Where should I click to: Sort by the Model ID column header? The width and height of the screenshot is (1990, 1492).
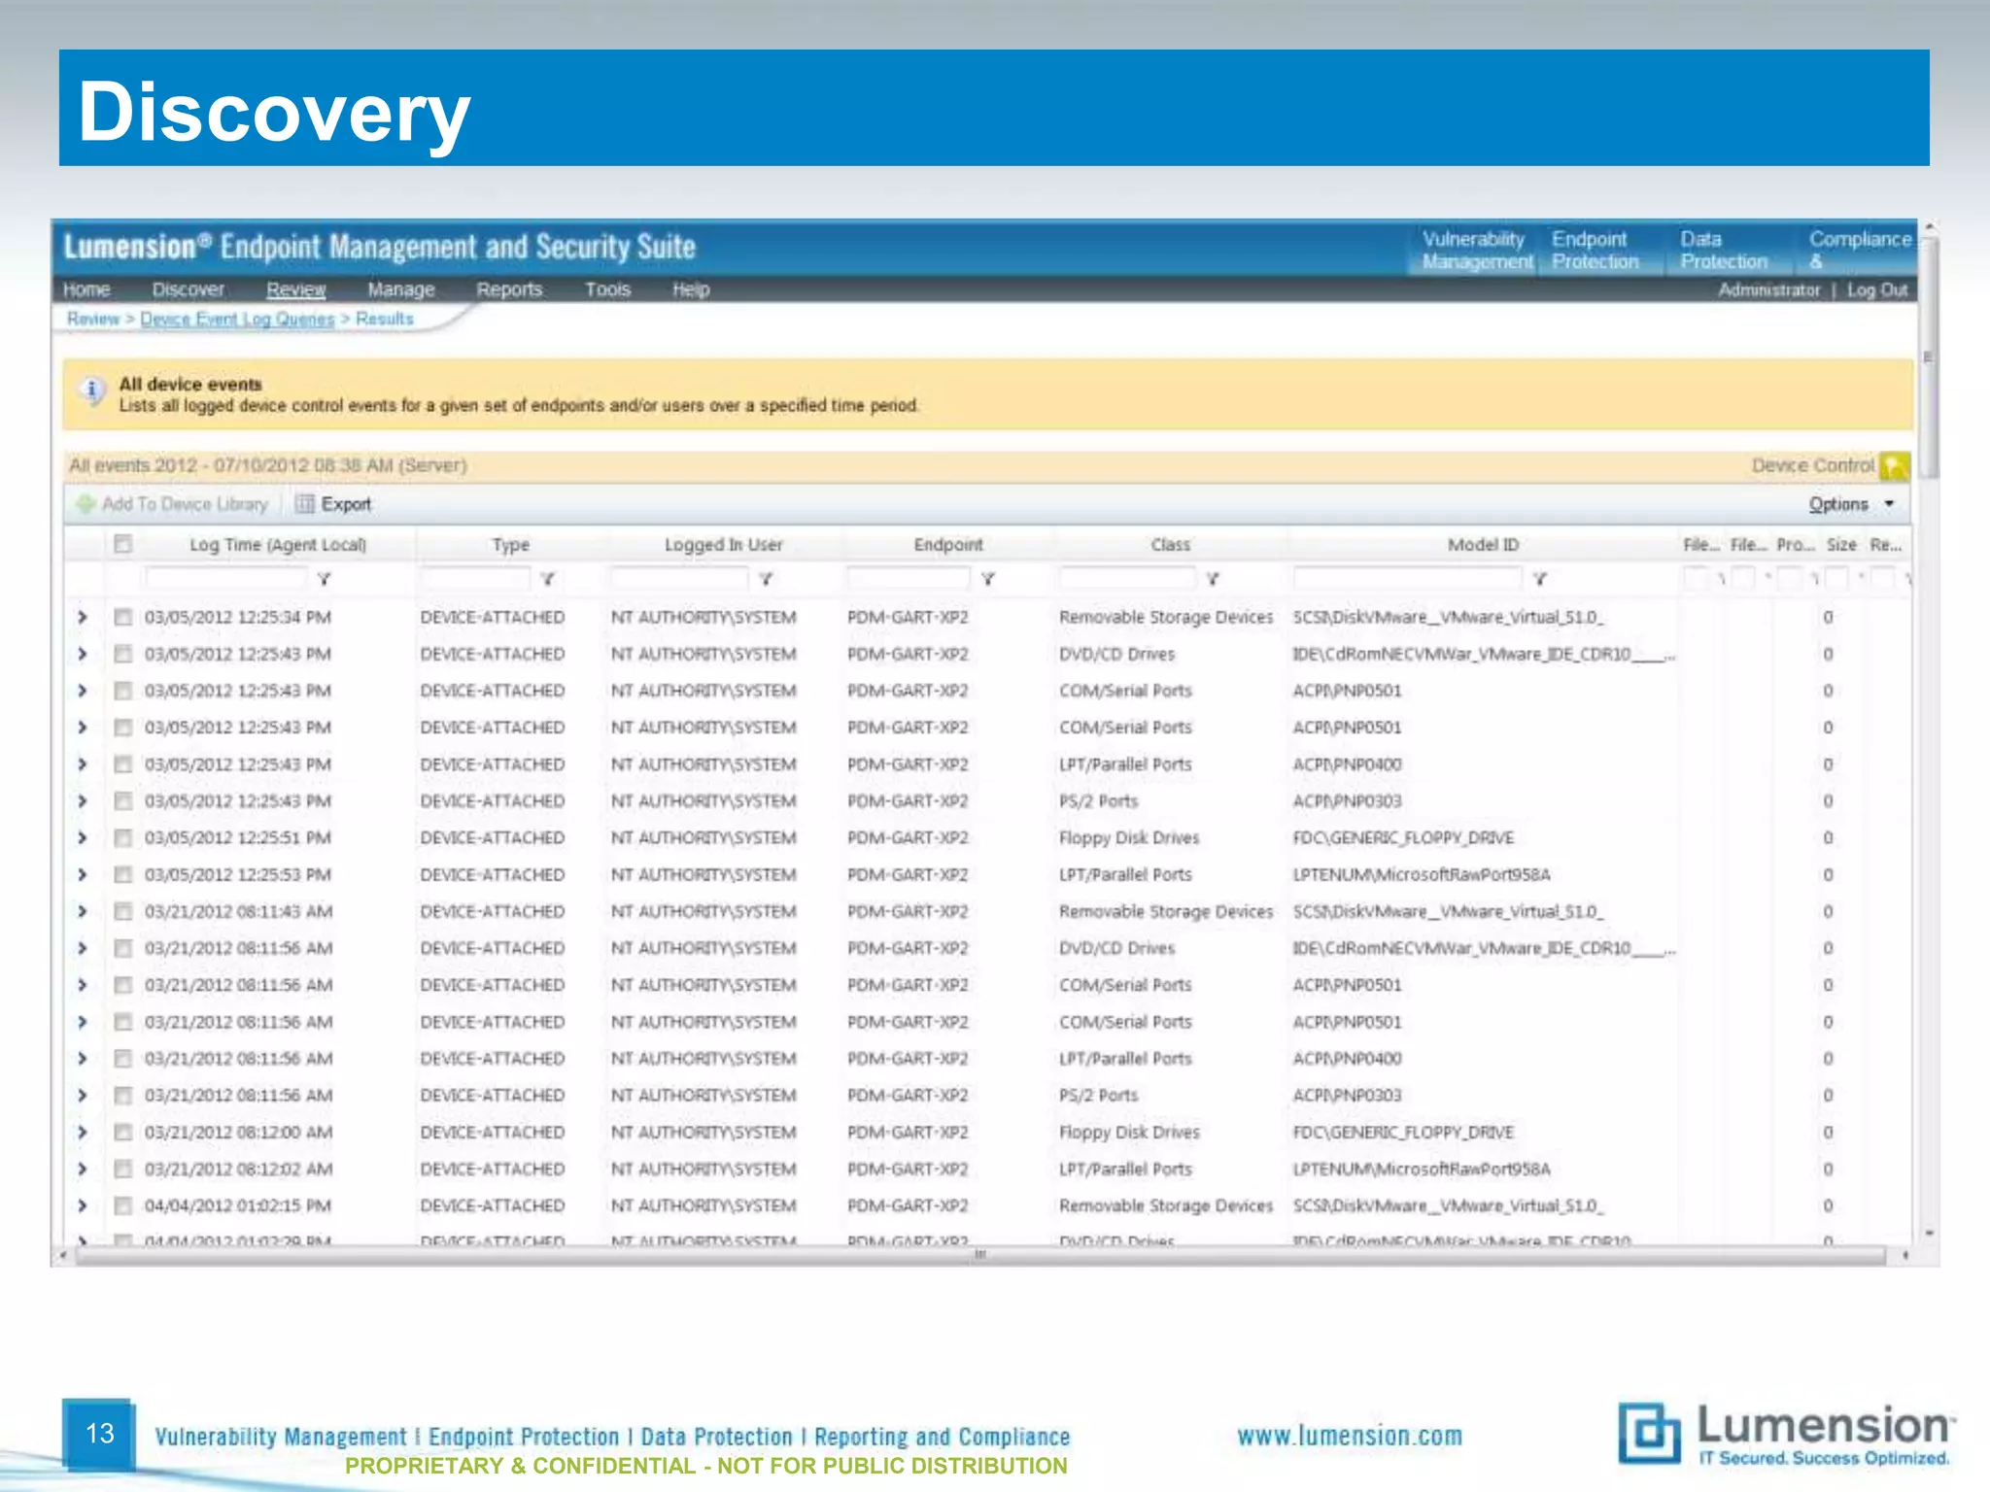pyautogui.click(x=1483, y=545)
